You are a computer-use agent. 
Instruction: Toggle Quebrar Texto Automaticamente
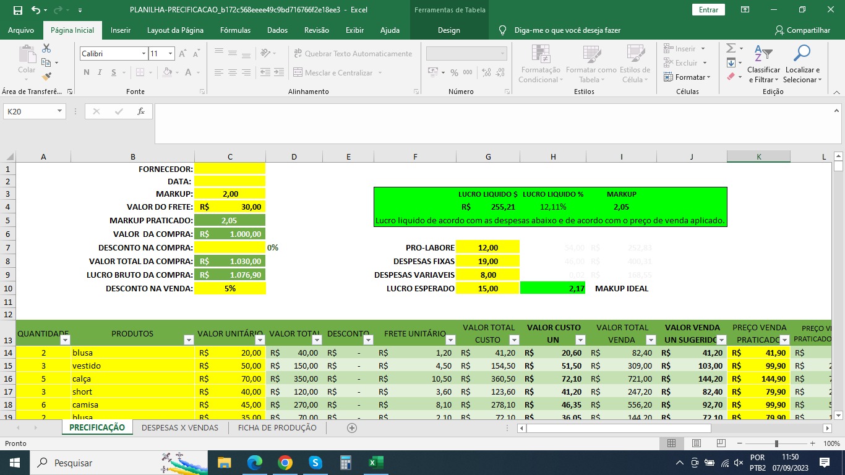point(352,54)
